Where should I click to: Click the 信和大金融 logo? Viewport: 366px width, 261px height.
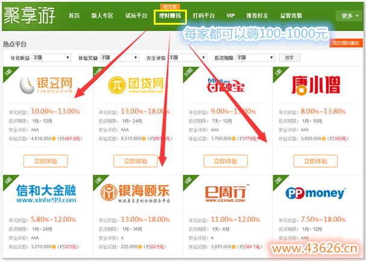[46, 193]
